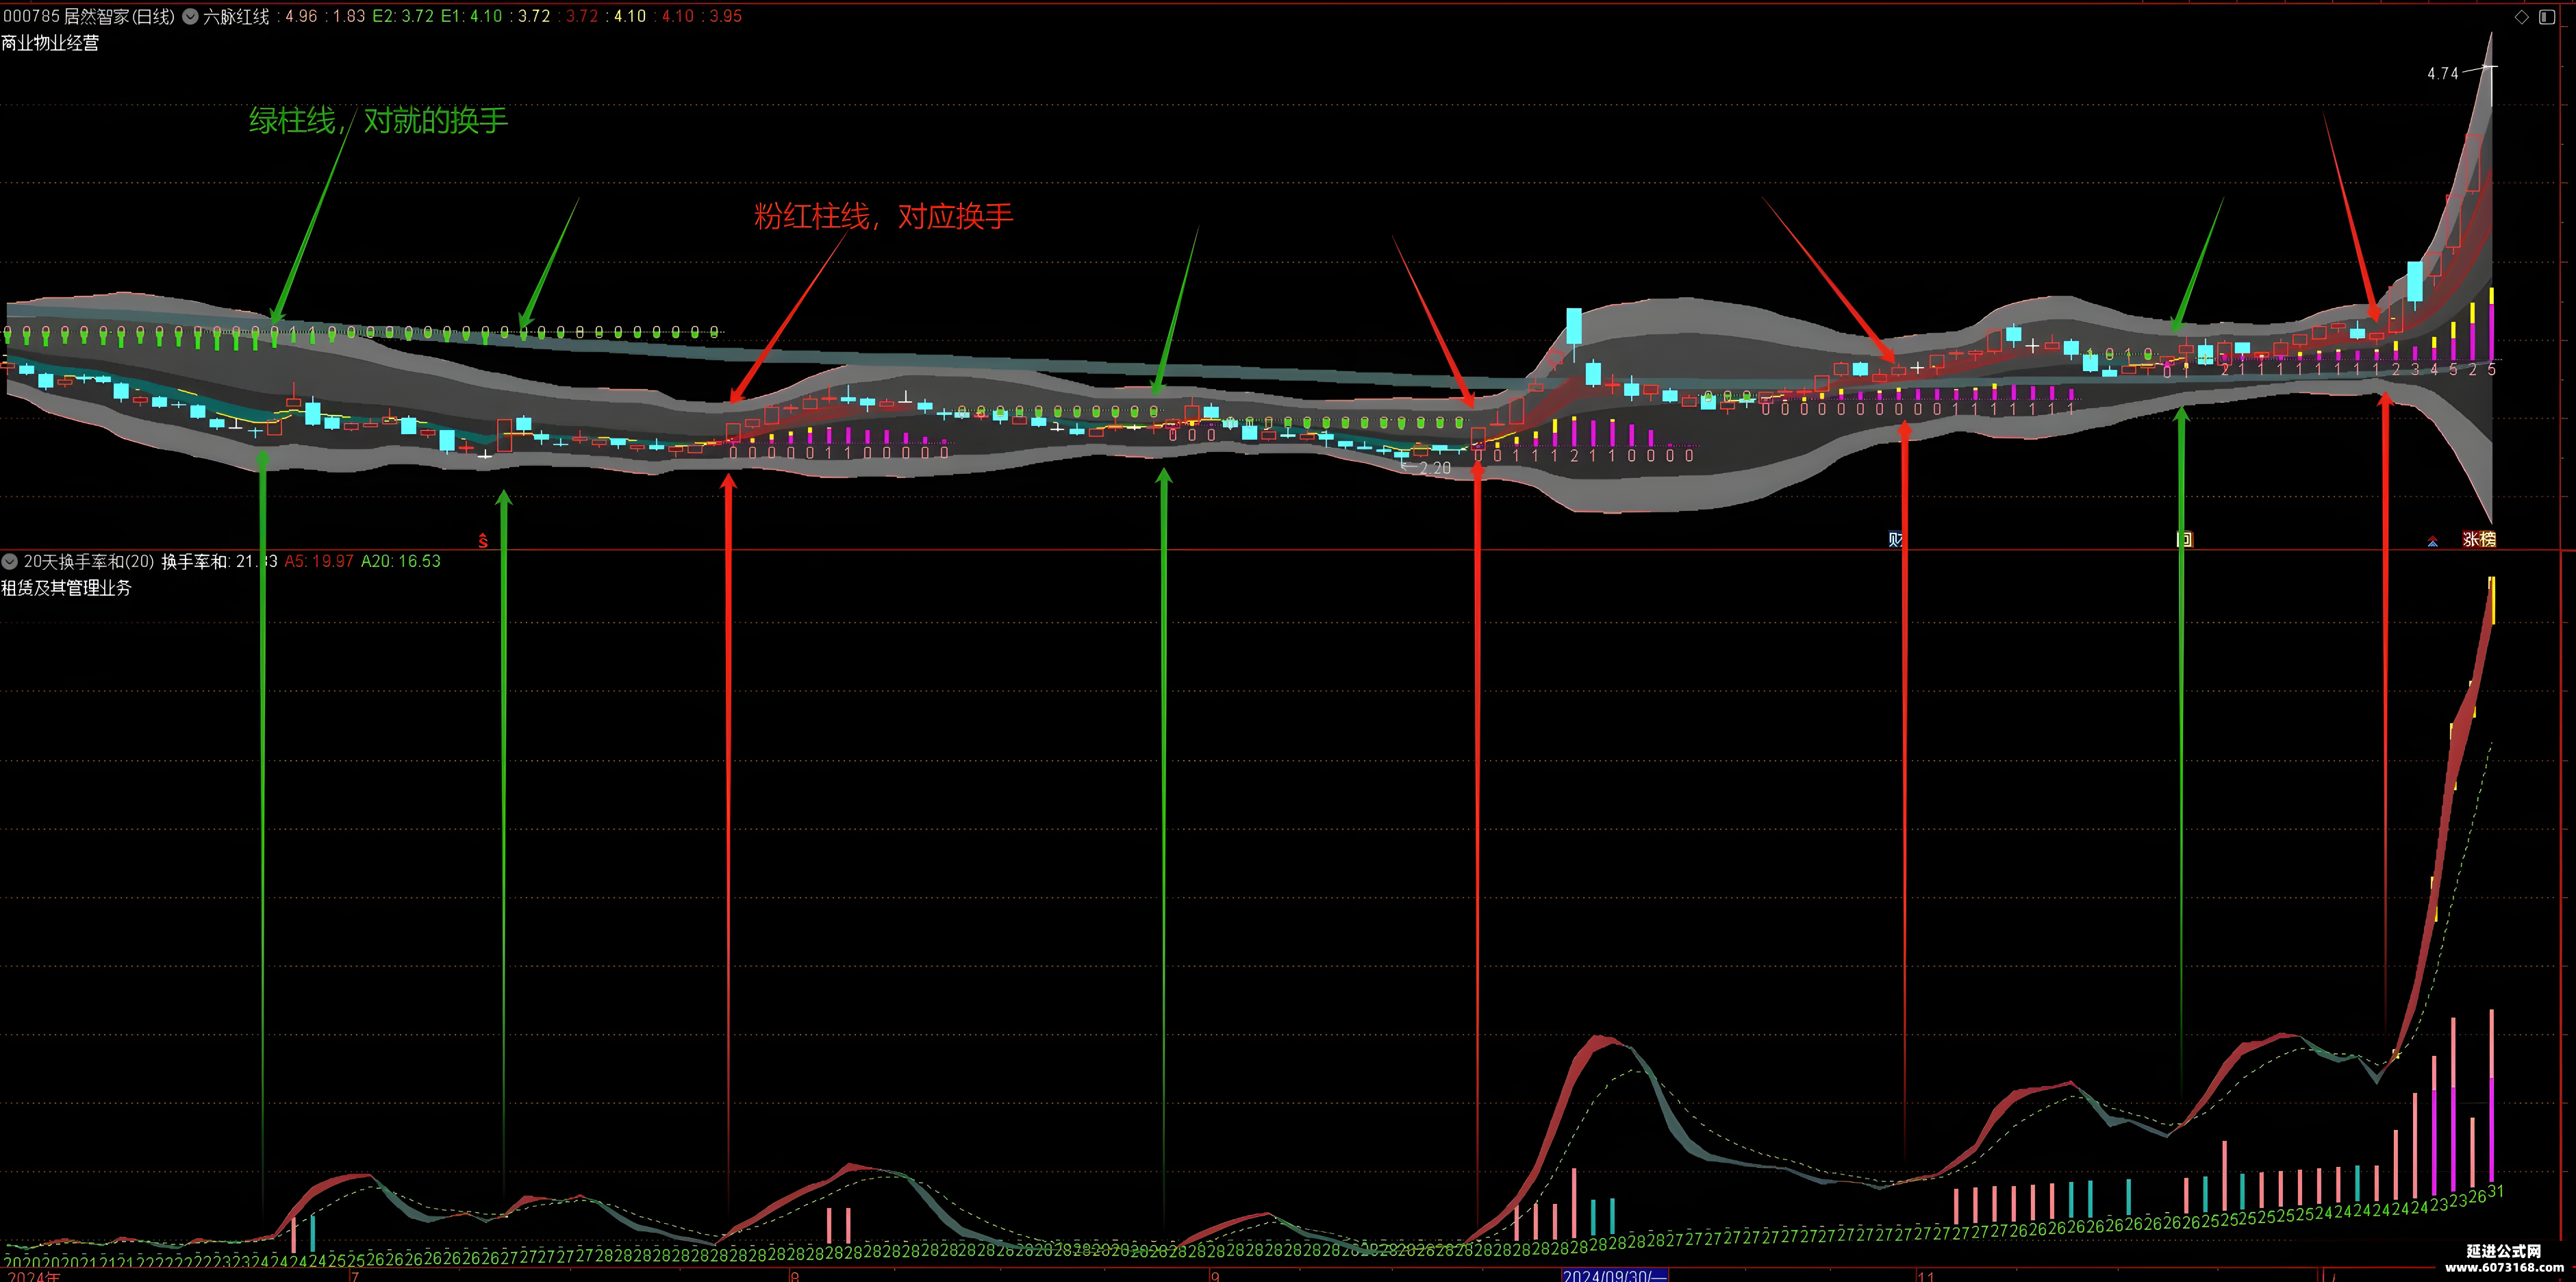Click the 粉红柱线 red annotation text

coord(812,216)
